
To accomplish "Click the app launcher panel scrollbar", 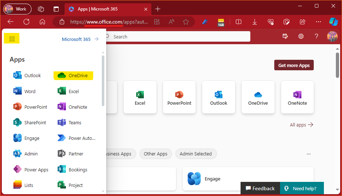I will pos(103,81).
